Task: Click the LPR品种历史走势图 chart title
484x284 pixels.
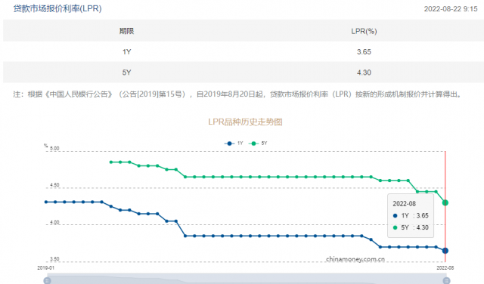Action: [245, 122]
